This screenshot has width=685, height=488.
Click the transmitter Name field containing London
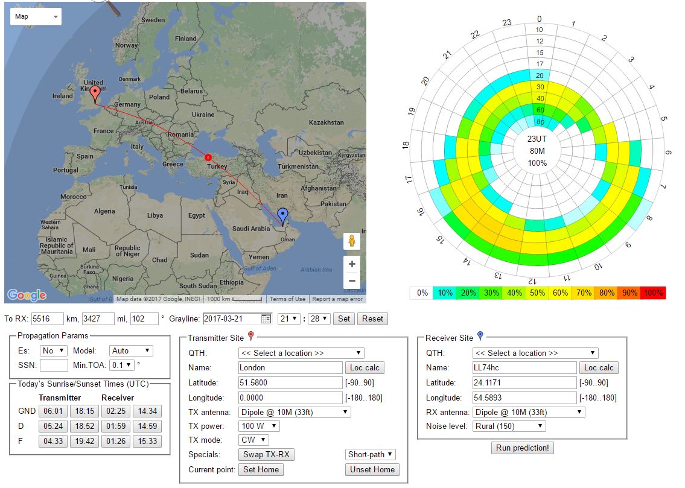pyautogui.click(x=290, y=367)
